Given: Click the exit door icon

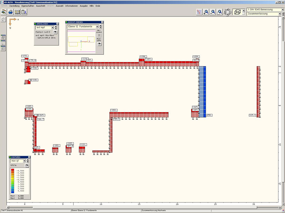Looking at the screenshot, I should (x=24, y=12).
